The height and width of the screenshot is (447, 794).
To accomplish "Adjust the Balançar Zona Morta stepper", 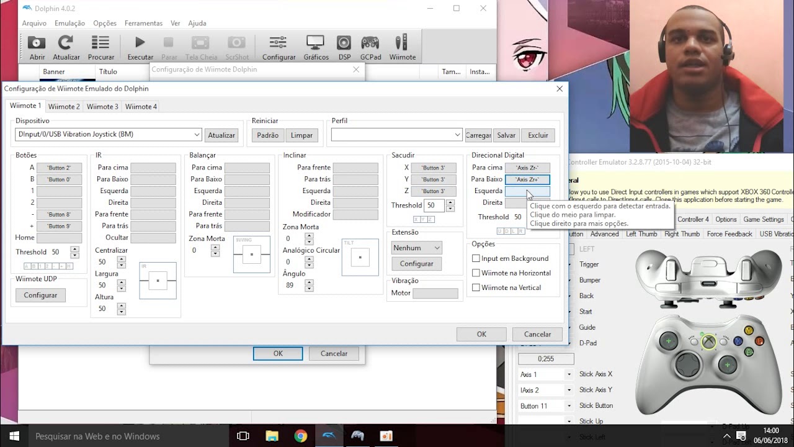I will 215,250.
